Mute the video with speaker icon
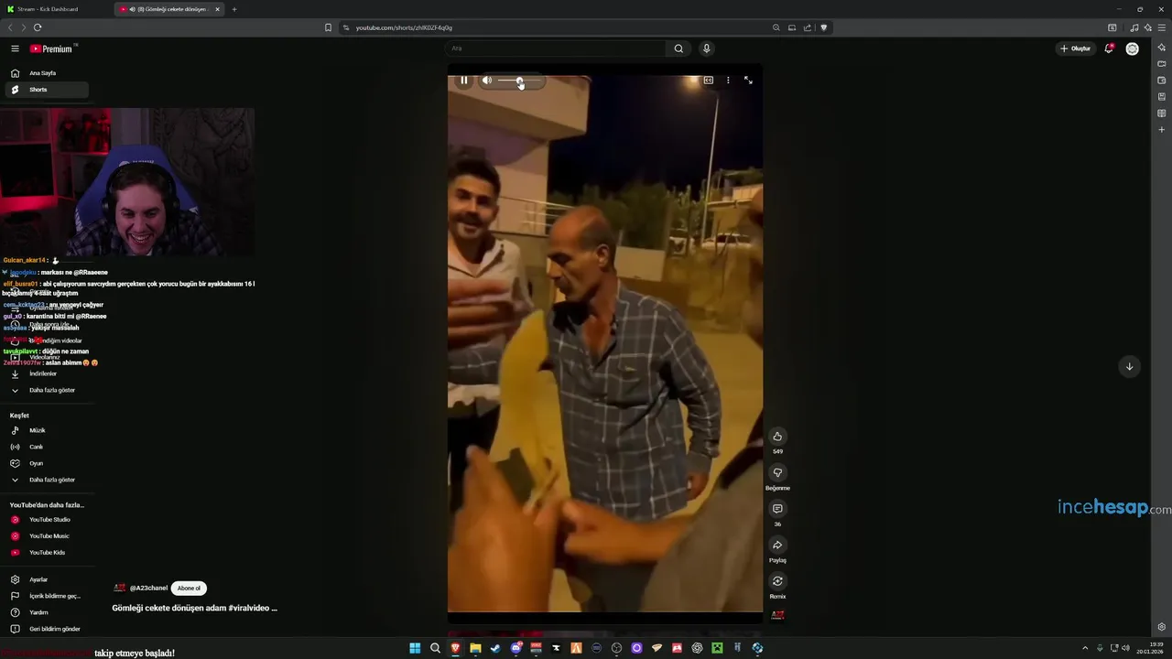The height and width of the screenshot is (659, 1172). (487, 81)
